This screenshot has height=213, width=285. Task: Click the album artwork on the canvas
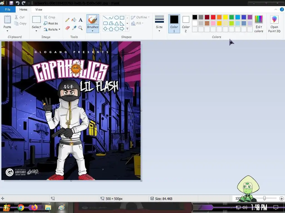(71, 111)
